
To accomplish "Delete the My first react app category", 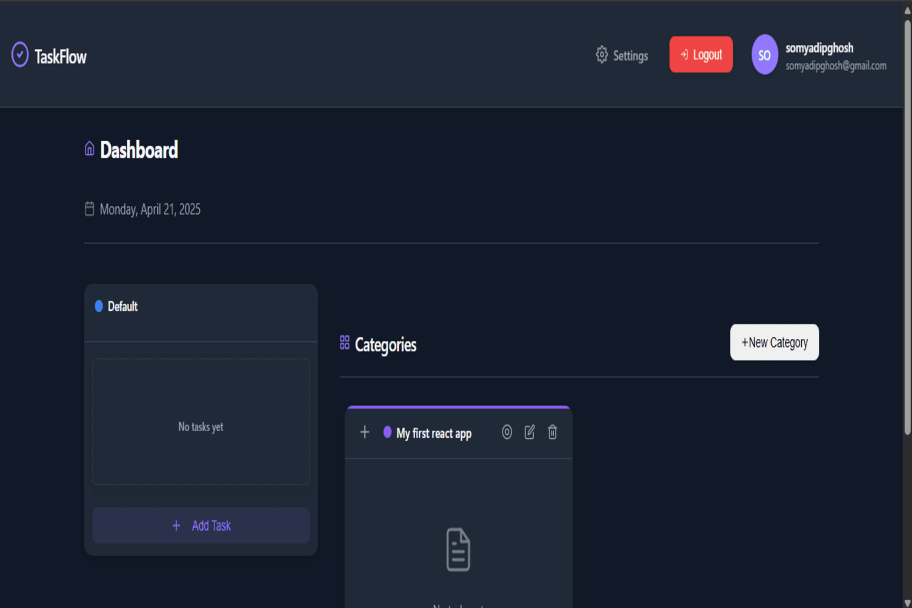I will (552, 432).
